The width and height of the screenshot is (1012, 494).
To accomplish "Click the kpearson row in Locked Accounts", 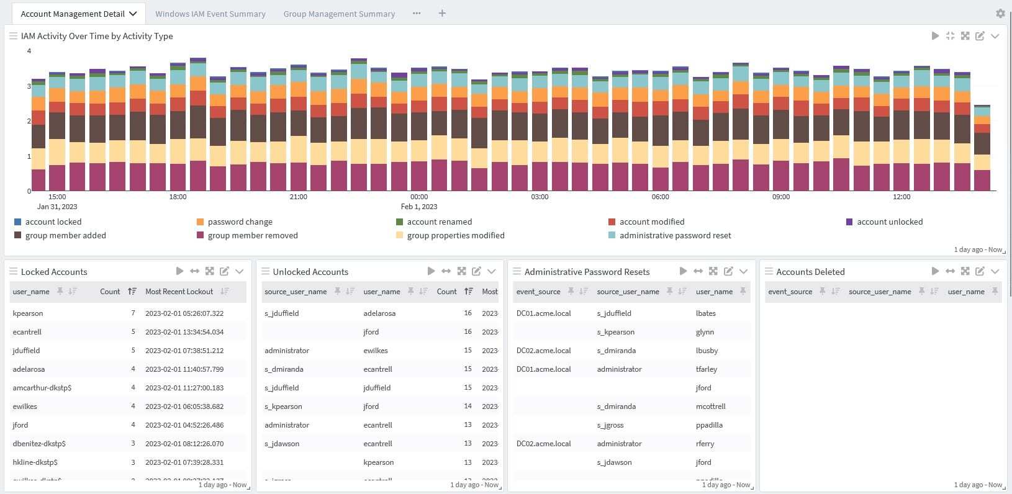I will click(28, 313).
